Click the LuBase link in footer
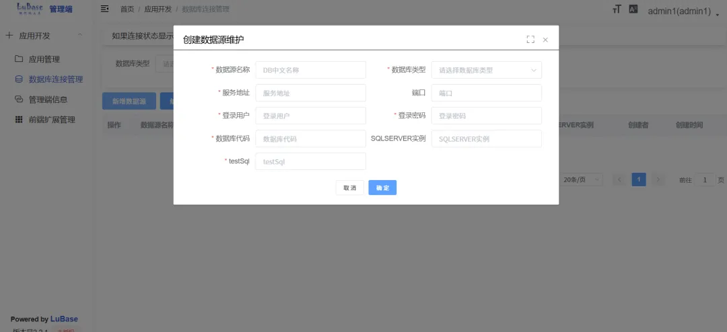Screen dimensions: 727x332 click(x=64, y=319)
